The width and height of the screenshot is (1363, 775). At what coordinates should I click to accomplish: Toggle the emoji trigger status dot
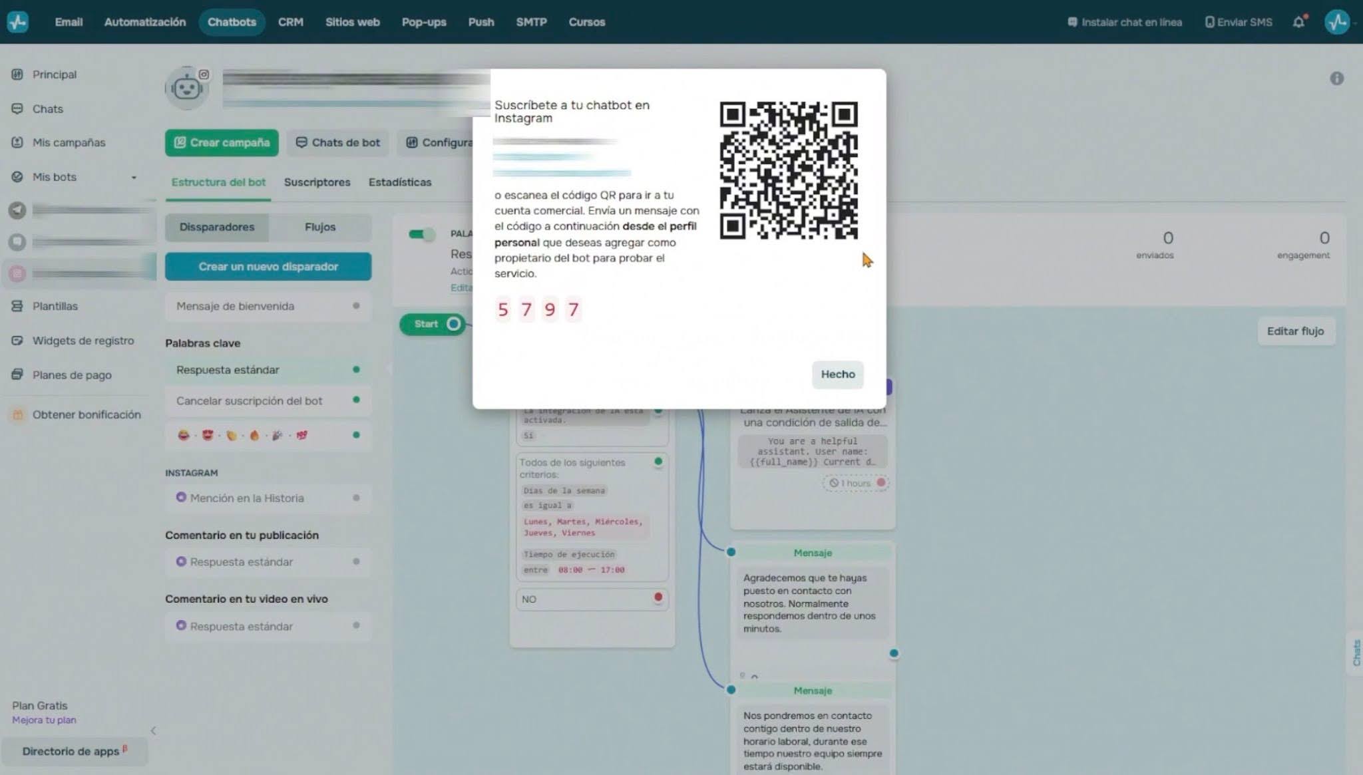356,435
